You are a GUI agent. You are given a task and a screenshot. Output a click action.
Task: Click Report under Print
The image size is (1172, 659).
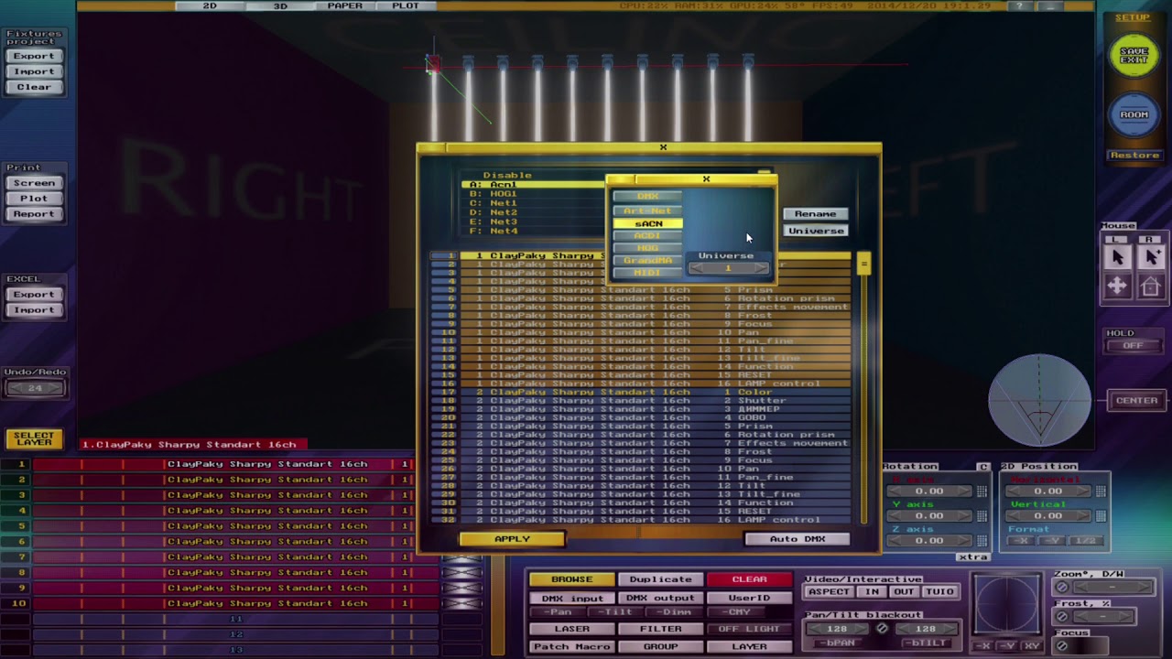pyautogui.click(x=34, y=214)
